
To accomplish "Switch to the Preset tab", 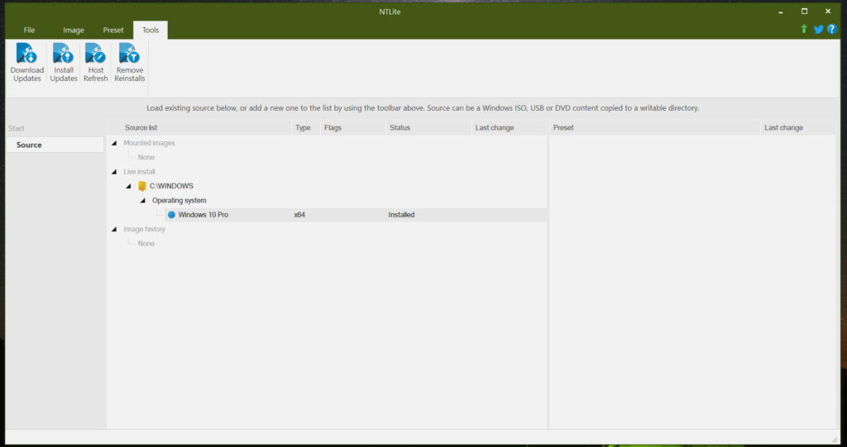I will point(113,31).
